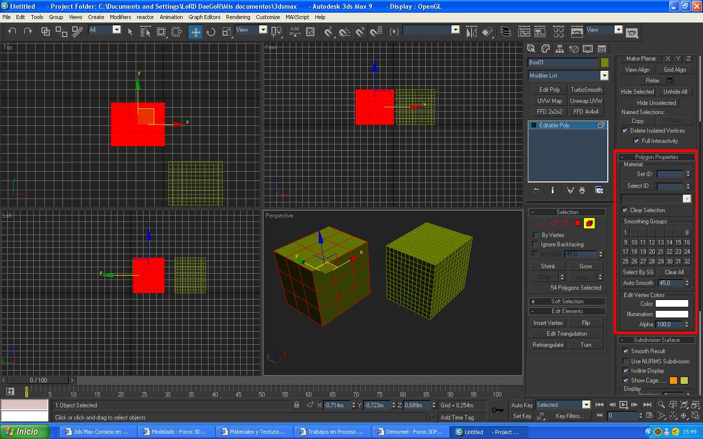Enable the Ignore Backfacing checkbox
Viewport: 703px width, 439px height.
tap(536, 244)
